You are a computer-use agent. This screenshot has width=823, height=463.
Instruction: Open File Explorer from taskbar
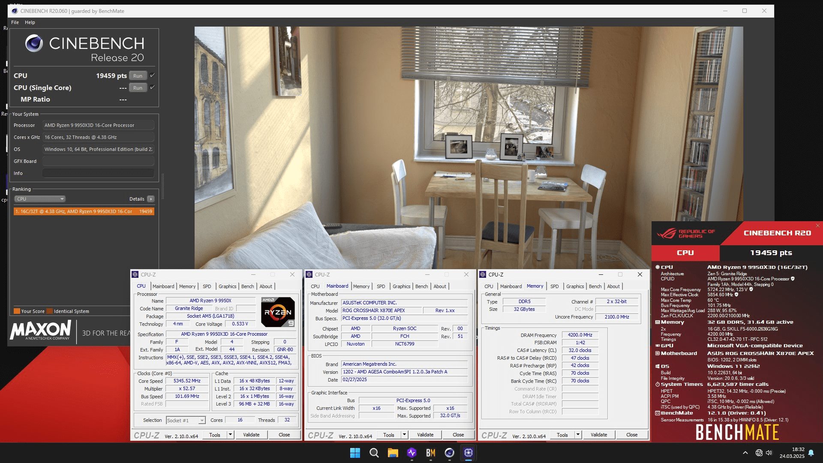393,453
